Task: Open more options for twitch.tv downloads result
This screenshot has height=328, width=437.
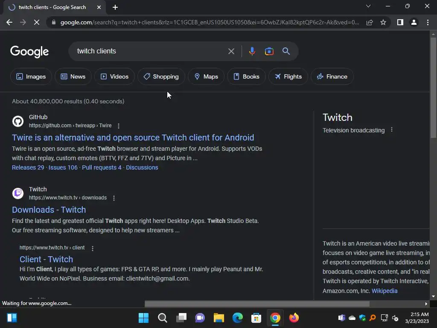Action: 114,198
